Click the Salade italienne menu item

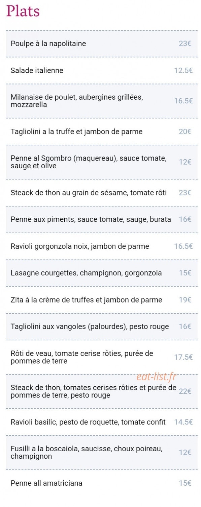[x=102, y=71]
